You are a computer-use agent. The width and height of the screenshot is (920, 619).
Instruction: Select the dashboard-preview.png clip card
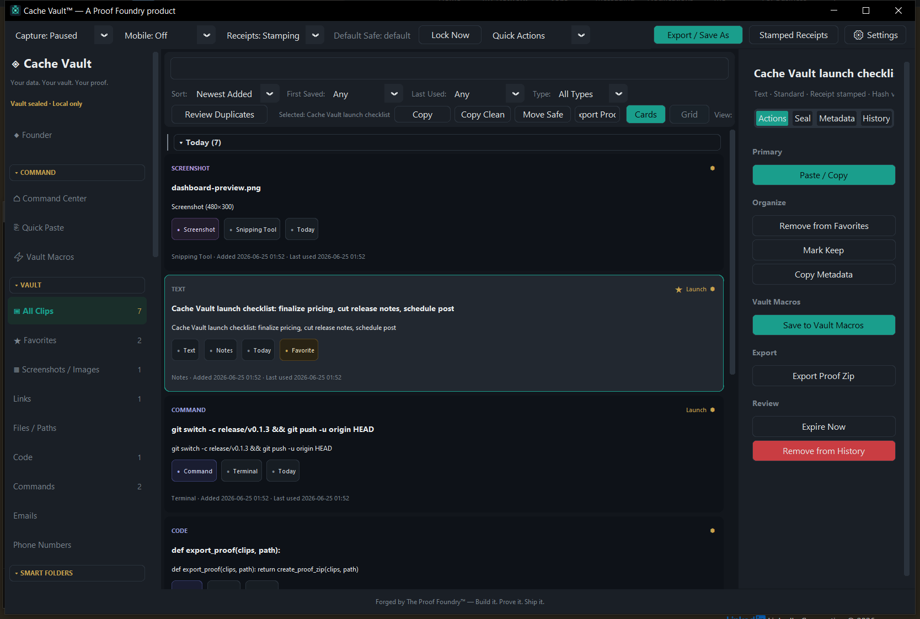(444, 212)
